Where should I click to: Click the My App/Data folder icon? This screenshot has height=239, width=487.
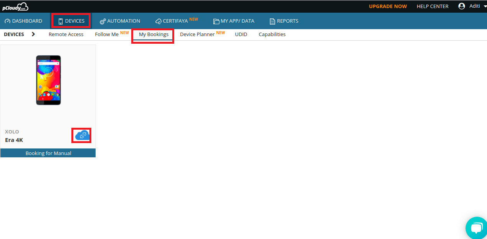(x=216, y=21)
